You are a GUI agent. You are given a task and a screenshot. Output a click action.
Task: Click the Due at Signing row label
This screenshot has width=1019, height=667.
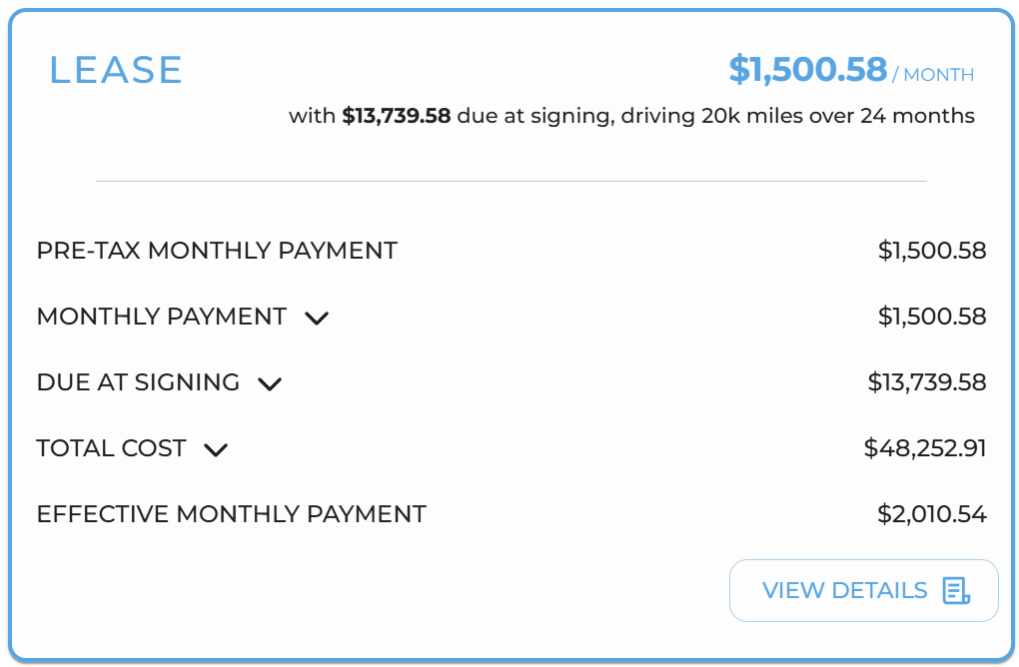pos(138,381)
